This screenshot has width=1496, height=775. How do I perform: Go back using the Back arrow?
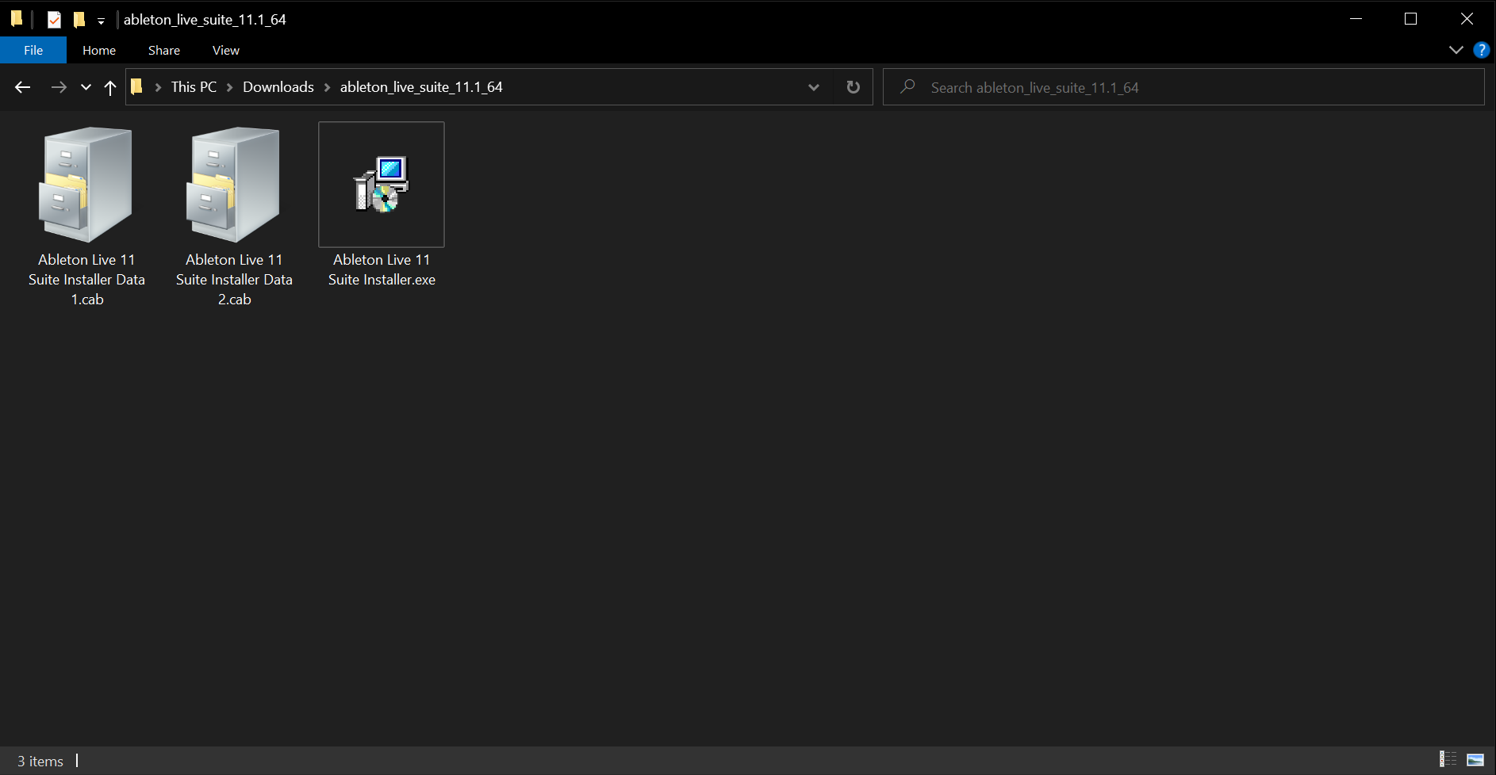22,87
